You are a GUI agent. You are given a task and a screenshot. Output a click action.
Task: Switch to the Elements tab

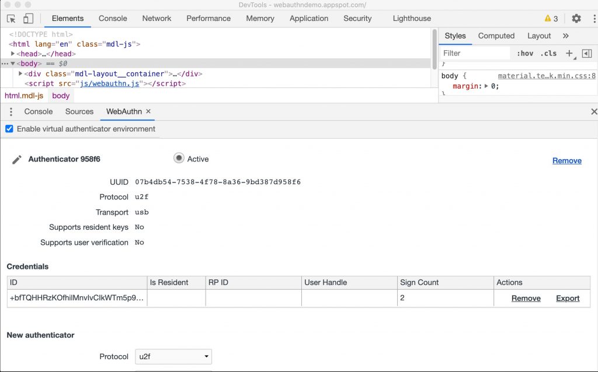coord(68,18)
